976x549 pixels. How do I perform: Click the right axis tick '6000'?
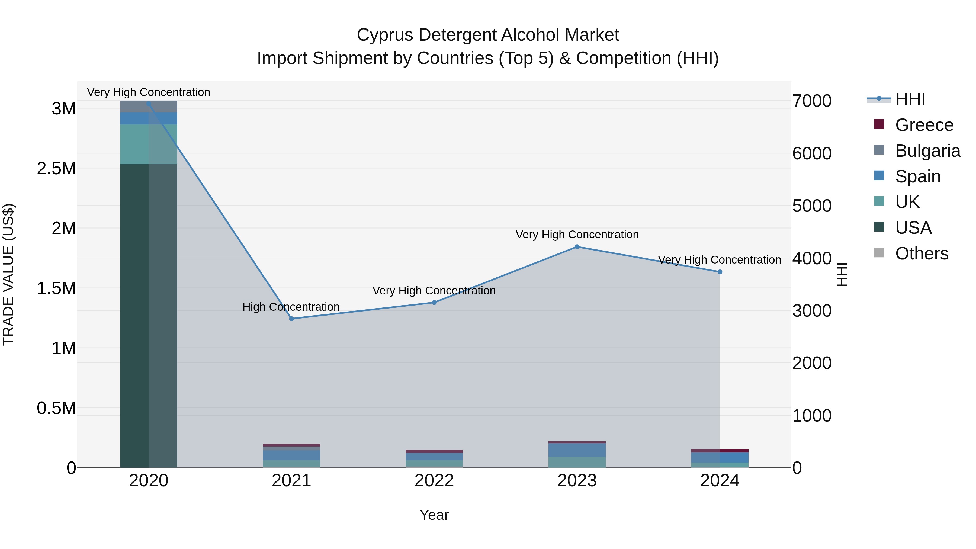click(x=812, y=153)
